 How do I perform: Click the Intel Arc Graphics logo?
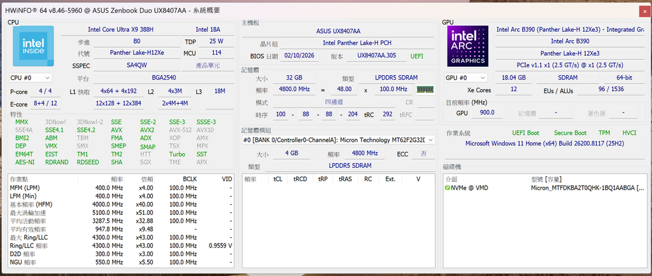468,46
